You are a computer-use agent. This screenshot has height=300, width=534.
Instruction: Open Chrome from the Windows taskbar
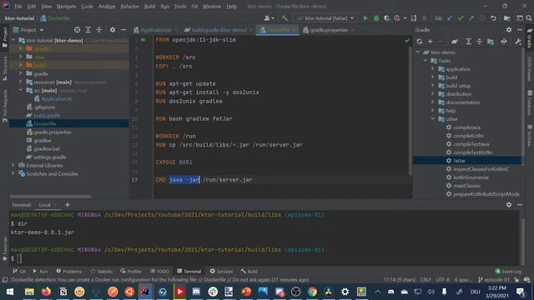311,292
